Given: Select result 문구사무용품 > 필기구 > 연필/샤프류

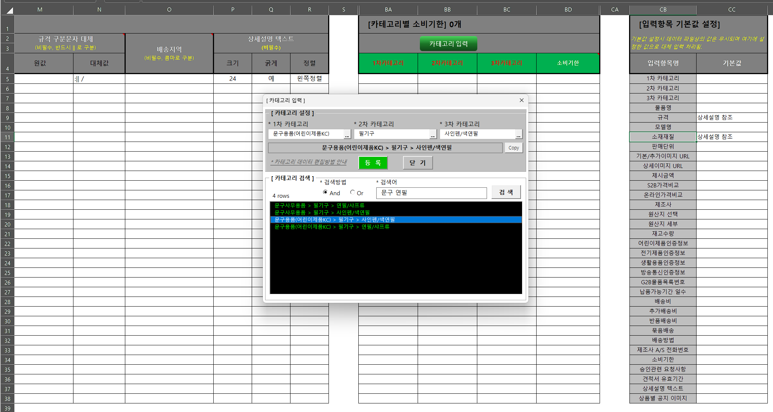Looking at the screenshot, I should 319,205.
